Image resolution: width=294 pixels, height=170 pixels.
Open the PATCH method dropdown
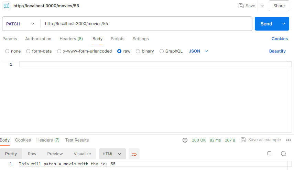click(x=20, y=24)
